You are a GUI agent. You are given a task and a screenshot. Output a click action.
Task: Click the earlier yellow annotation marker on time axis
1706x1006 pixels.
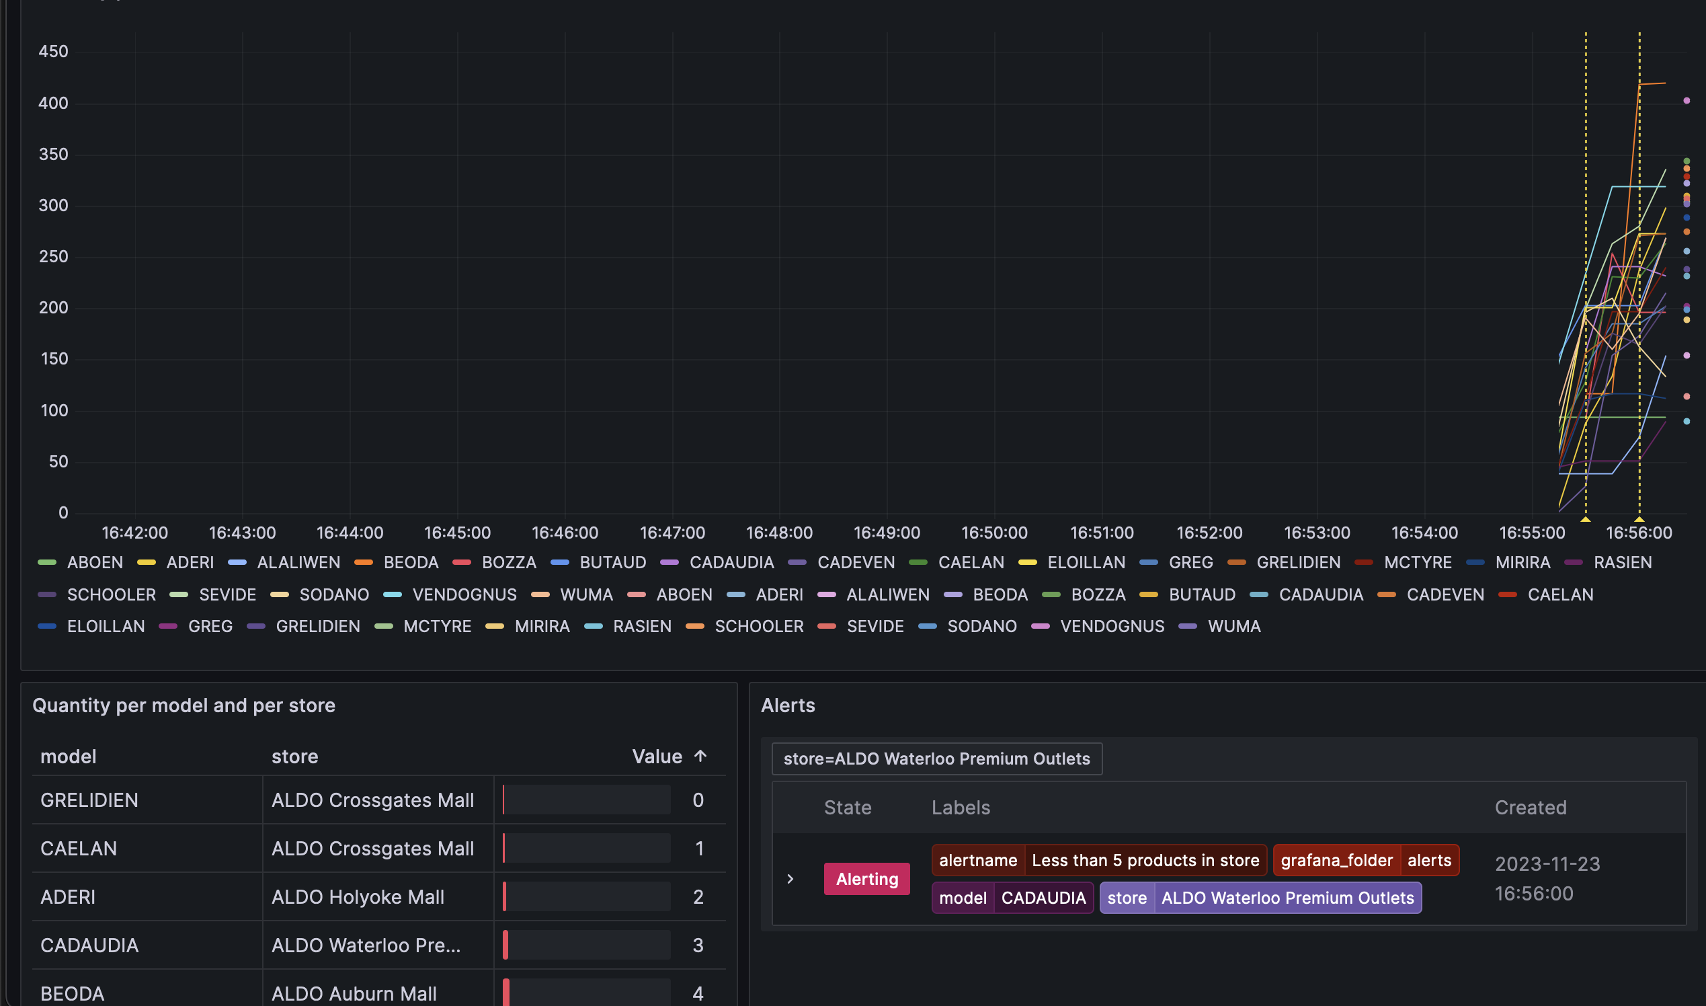[x=1586, y=519]
